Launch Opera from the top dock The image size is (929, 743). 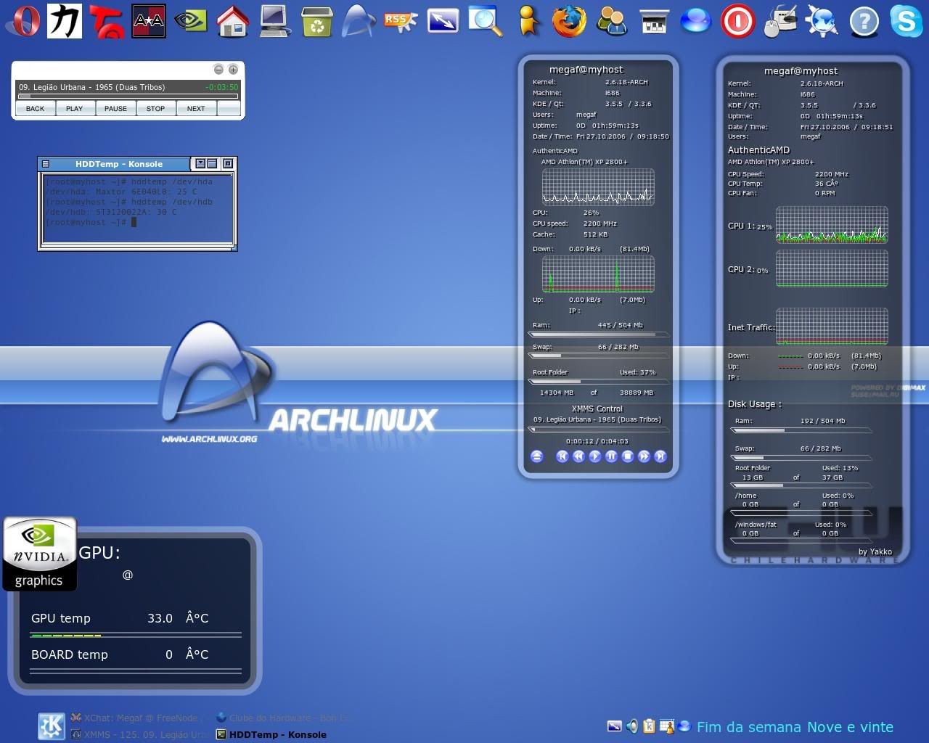[22, 21]
